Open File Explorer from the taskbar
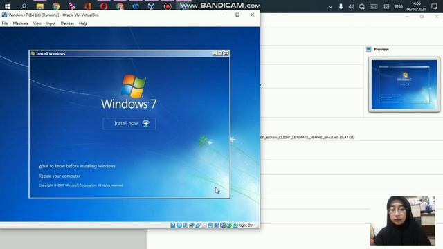This screenshot has width=443, height=249. click(40, 6)
